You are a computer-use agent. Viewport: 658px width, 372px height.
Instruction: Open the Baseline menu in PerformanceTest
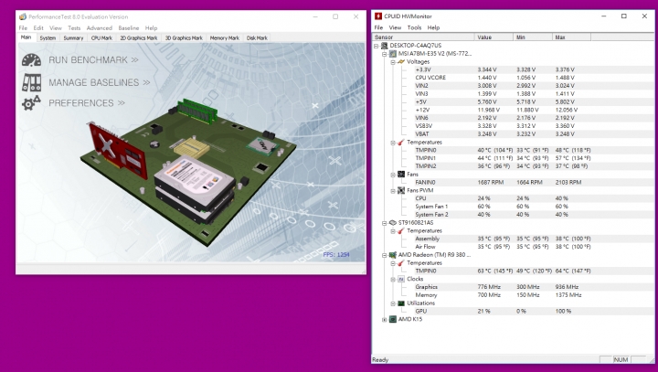(x=129, y=28)
